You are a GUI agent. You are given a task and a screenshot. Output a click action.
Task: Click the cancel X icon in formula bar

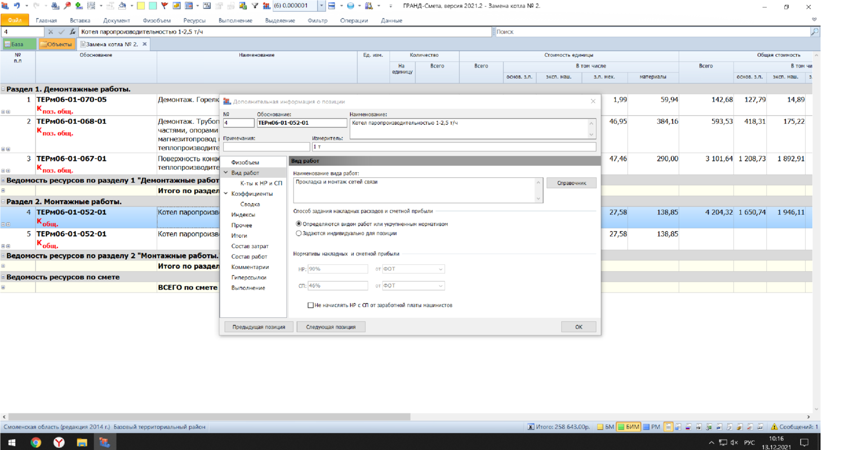(51, 32)
